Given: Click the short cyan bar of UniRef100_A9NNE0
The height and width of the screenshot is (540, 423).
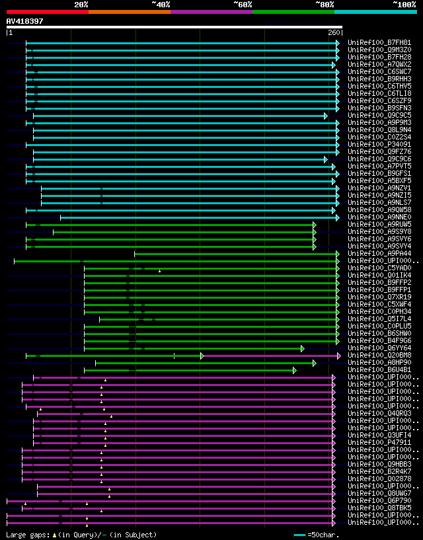Looking at the screenshot, I should 200,217.
